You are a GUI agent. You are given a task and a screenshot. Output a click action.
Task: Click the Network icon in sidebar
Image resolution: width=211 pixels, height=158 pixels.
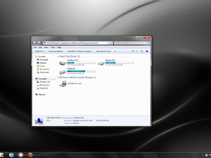(36, 94)
